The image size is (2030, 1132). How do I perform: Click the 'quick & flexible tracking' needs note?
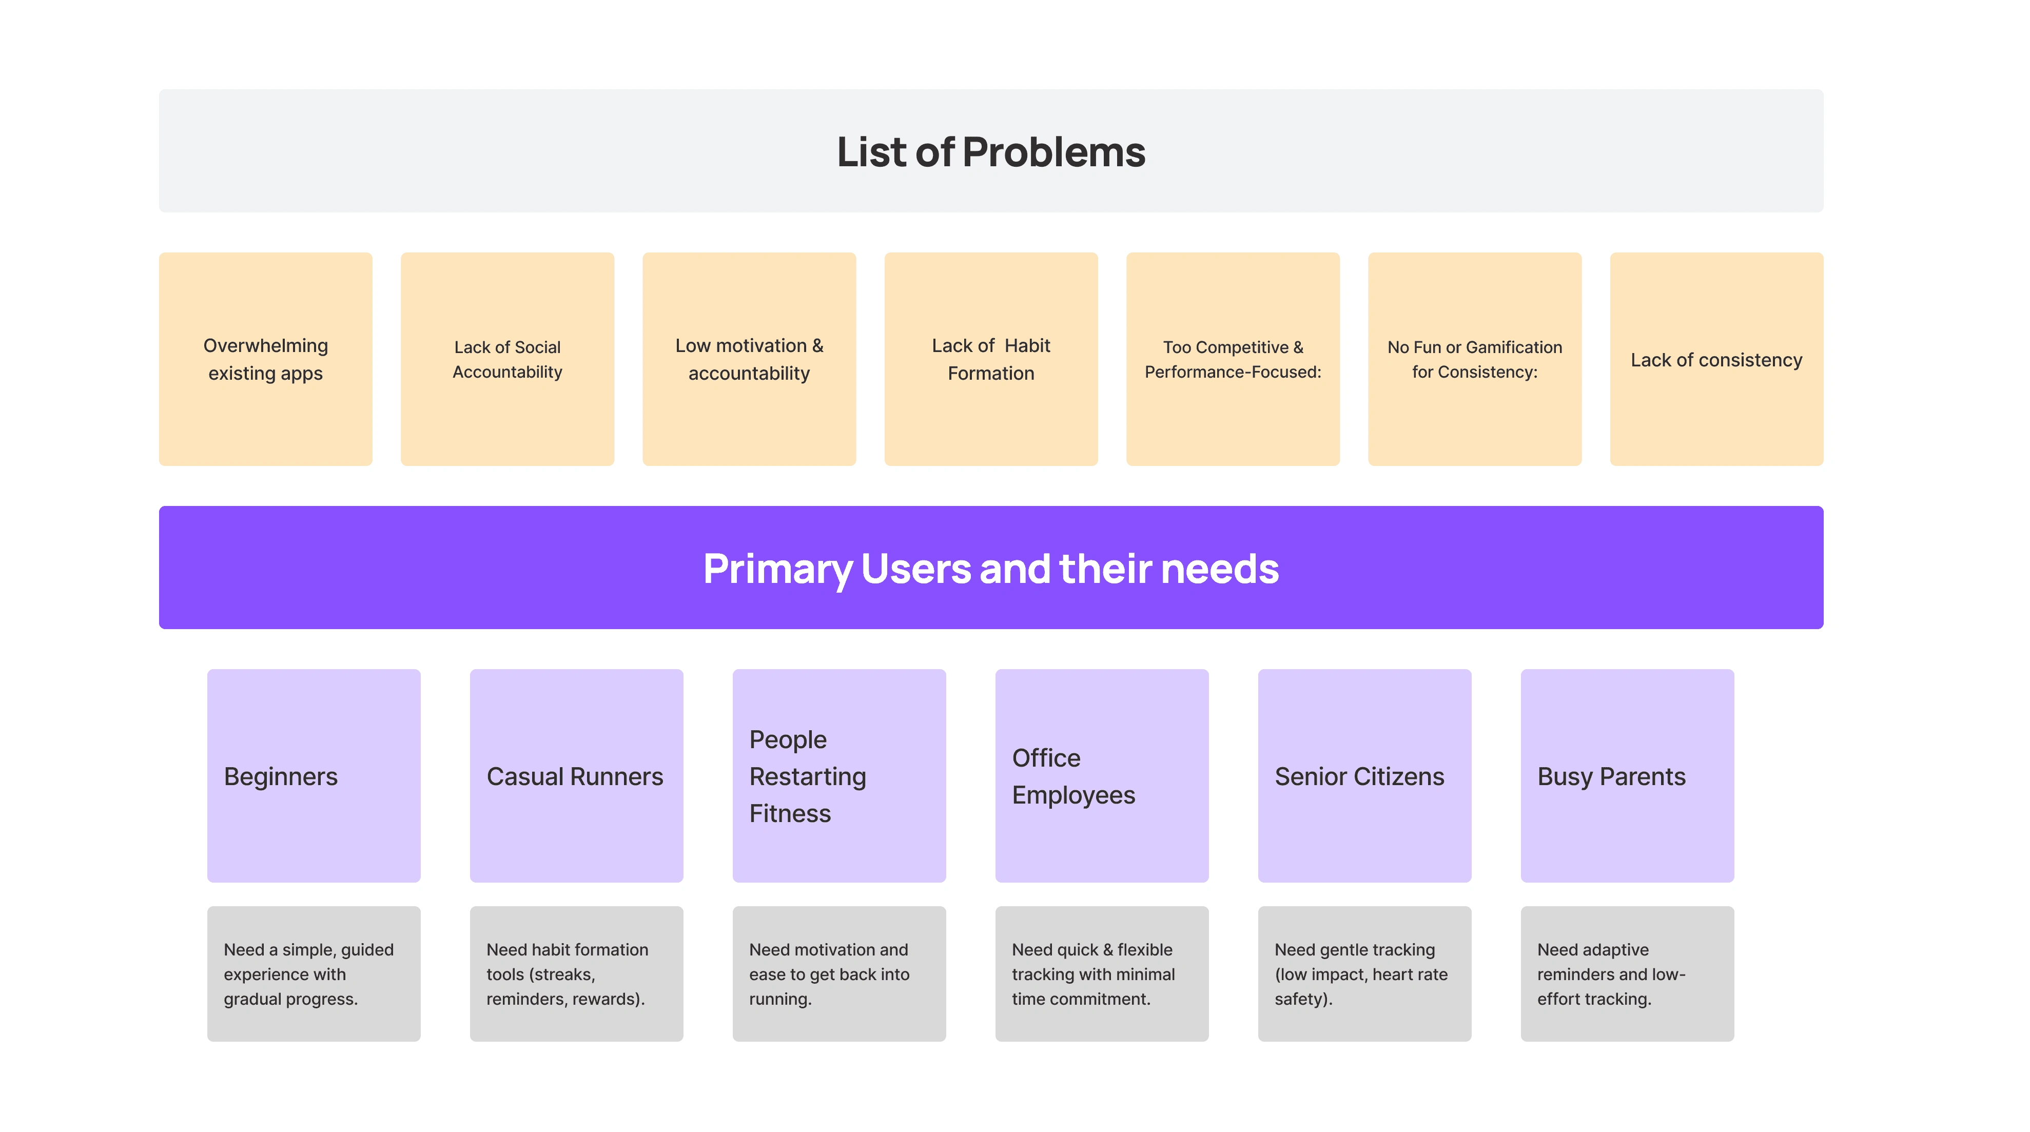[1102, 973]
